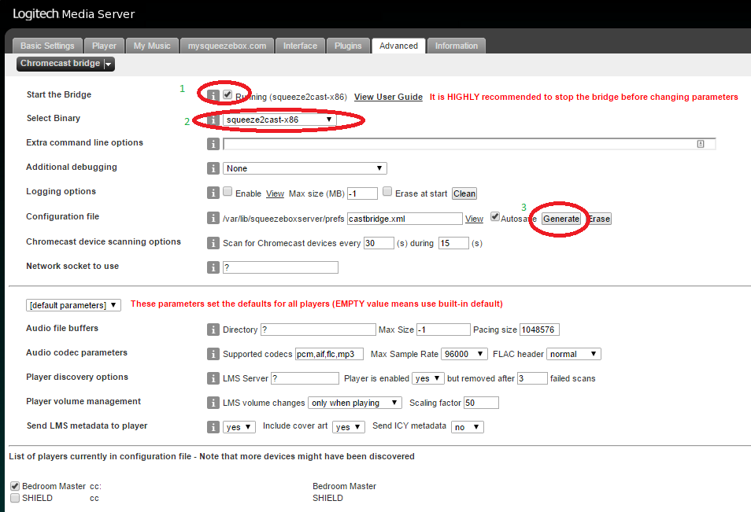The height and width of the screenshot is (512, 751).
Task: Show Player volume management info icon
Action: [x=213, y=403]
